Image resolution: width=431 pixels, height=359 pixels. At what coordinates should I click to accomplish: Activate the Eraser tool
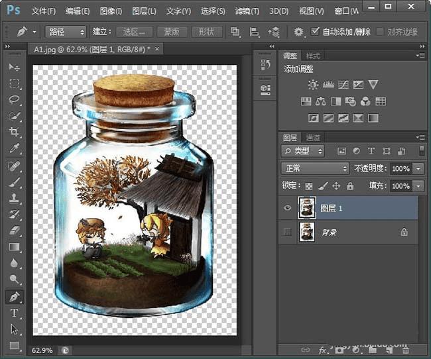(14, 231)
